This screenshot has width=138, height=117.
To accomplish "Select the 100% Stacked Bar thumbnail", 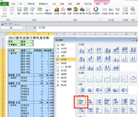I will tap(99, 101).
